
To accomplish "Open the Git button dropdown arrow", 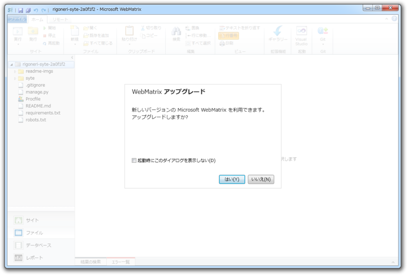I will click(x=323, y=44).
